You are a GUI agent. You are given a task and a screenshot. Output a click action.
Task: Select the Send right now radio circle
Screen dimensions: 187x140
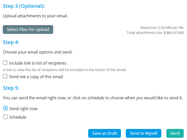pyautogui.click(x=5, y=109)
